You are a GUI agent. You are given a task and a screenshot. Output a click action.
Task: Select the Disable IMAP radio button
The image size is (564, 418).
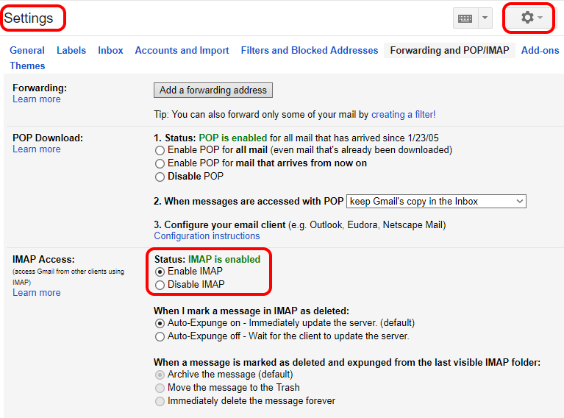click(160, 285)
